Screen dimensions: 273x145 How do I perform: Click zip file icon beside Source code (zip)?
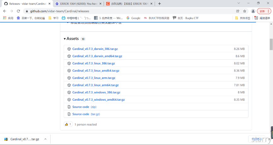click(x=69, y=107)
